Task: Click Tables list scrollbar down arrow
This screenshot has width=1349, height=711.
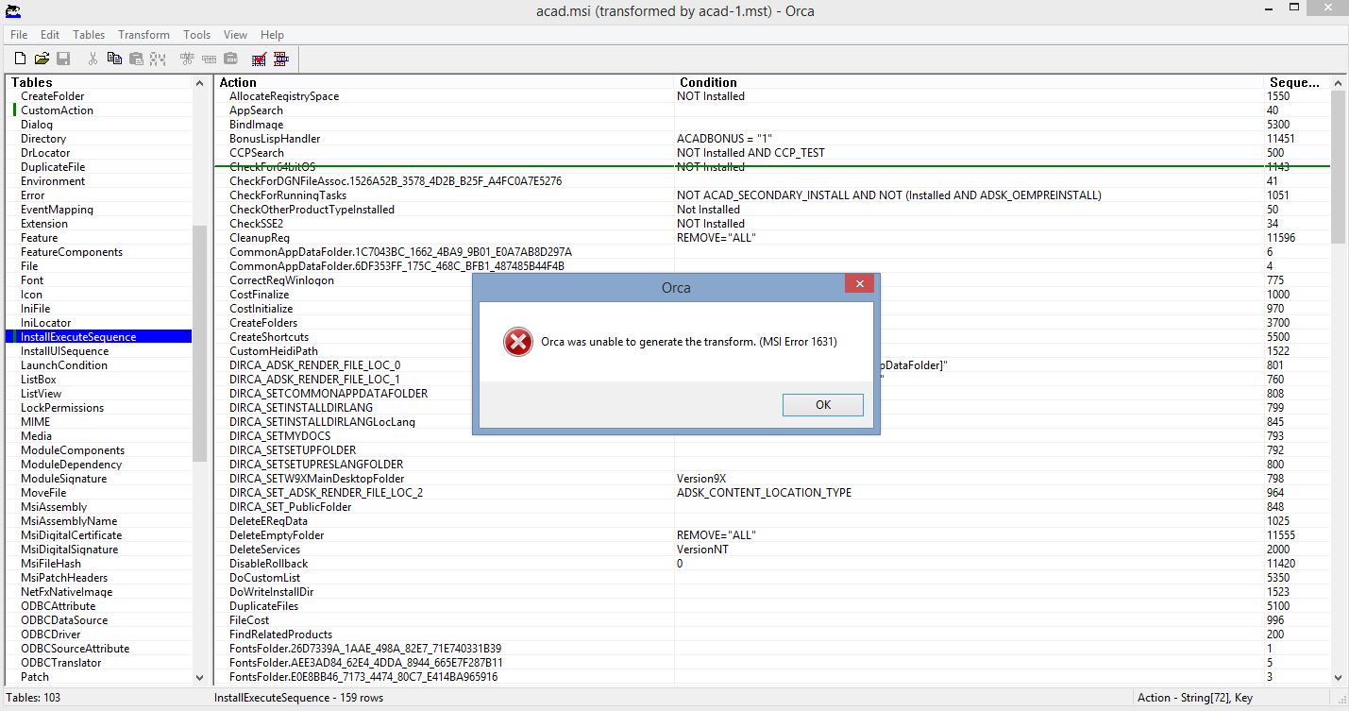Action: (199, 677)
